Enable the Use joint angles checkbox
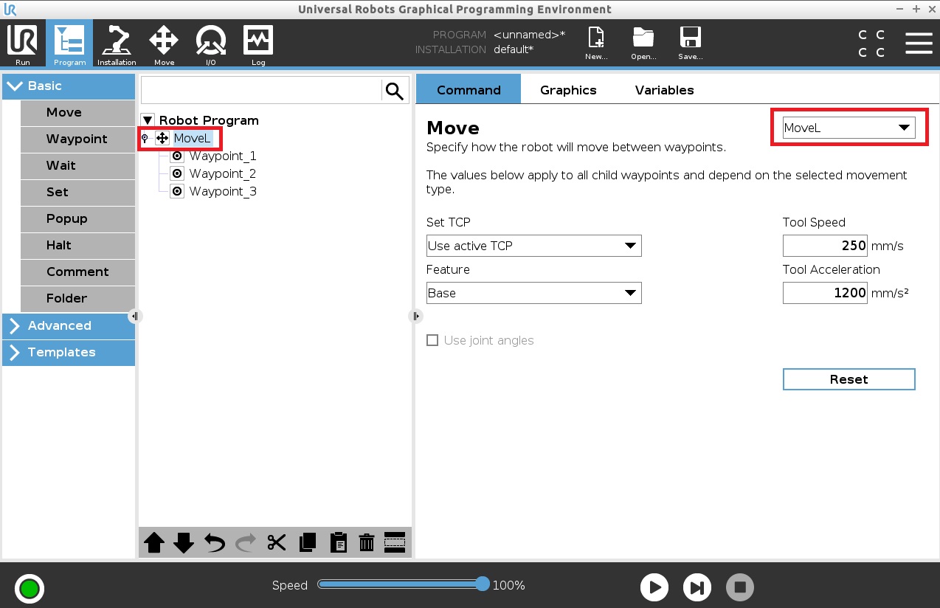Screen dimensions: 940x608 click(433, 340)
